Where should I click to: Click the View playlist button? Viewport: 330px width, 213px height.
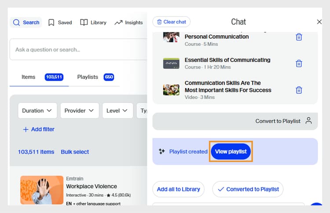click(x=231, y=151)
